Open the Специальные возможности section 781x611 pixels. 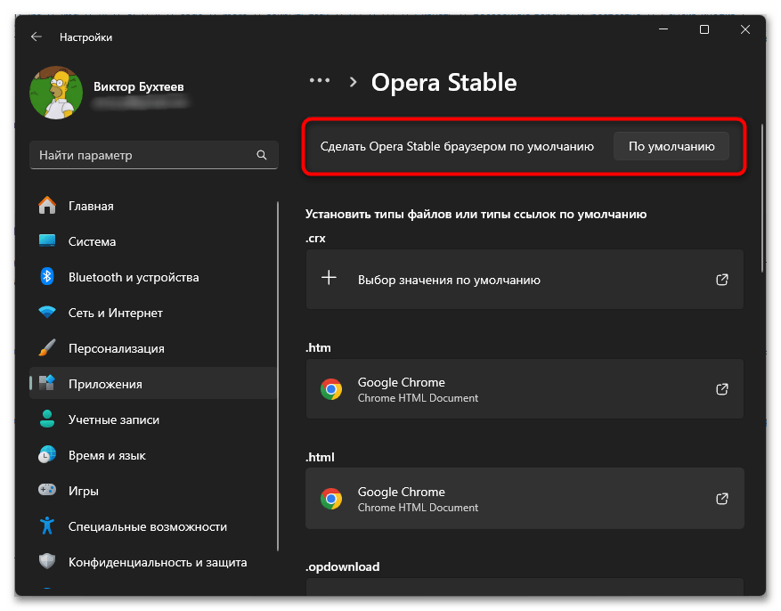click(153, 526)
